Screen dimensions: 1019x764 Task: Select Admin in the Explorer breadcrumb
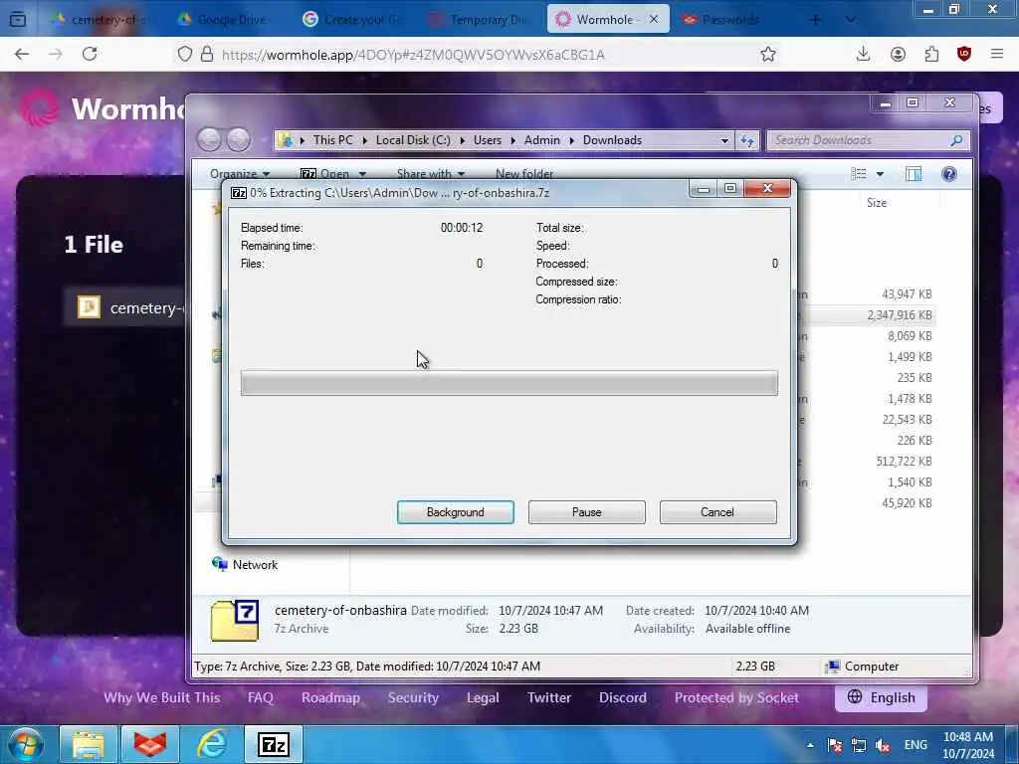542,139
